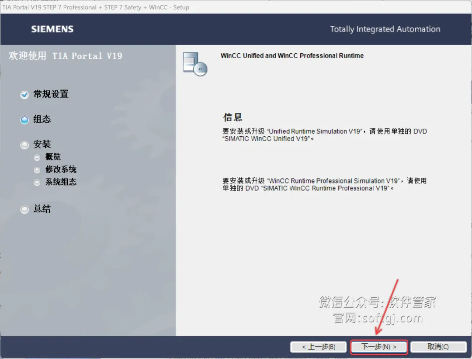Click the 总结 step label

click(42, 209)
